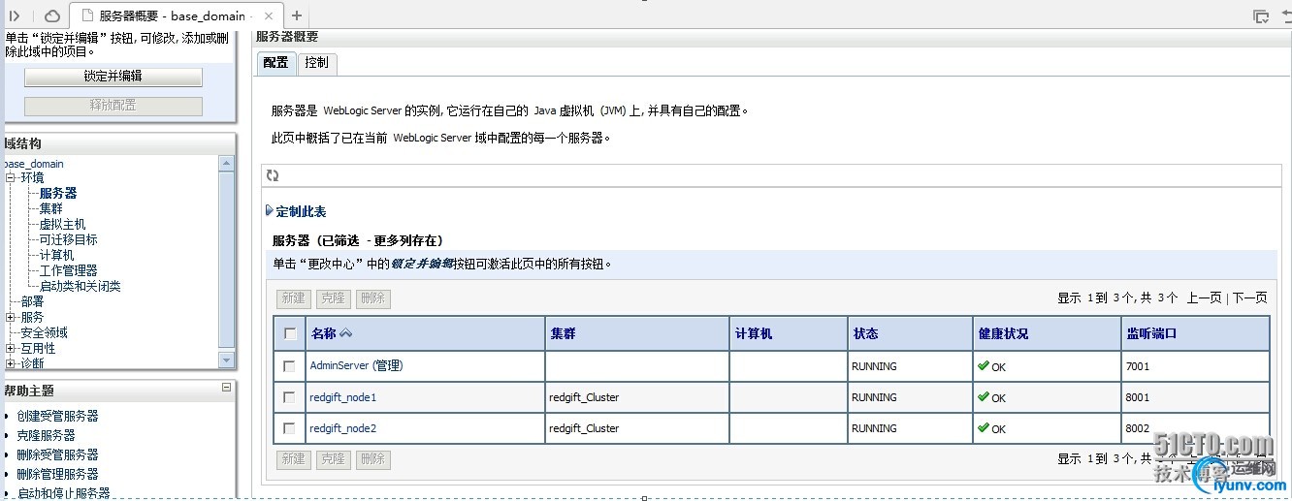Screen dimensions: 1292x501
Task: Select 工作管理器 in the domain tree
Action: click(69, 270)
